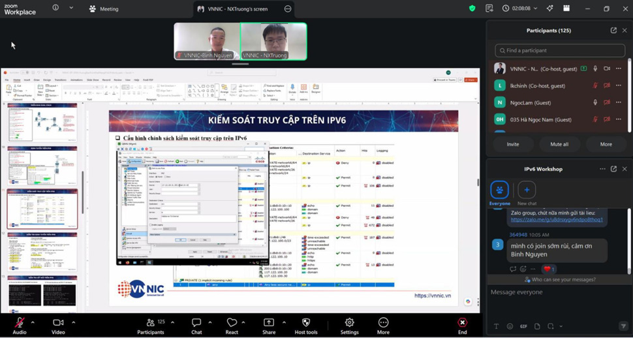Viewport: 633px width, 338px height.
Task: Click Share in the toolbar
Action: [x=269, y=326]
